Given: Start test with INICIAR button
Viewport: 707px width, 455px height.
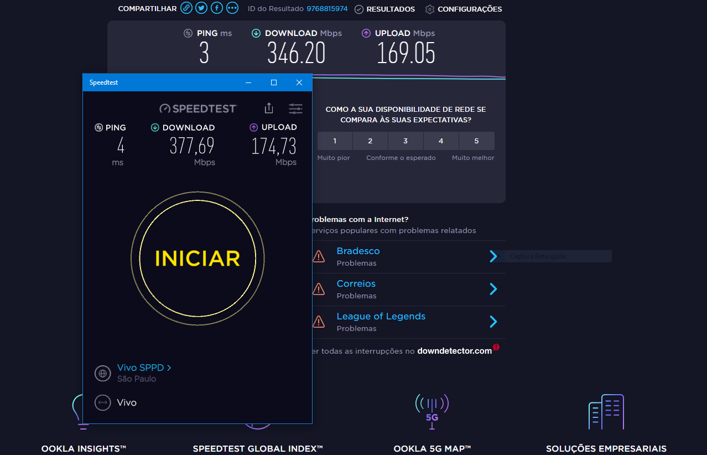Looking at the screenshot, I should click(x=197, y=258).
